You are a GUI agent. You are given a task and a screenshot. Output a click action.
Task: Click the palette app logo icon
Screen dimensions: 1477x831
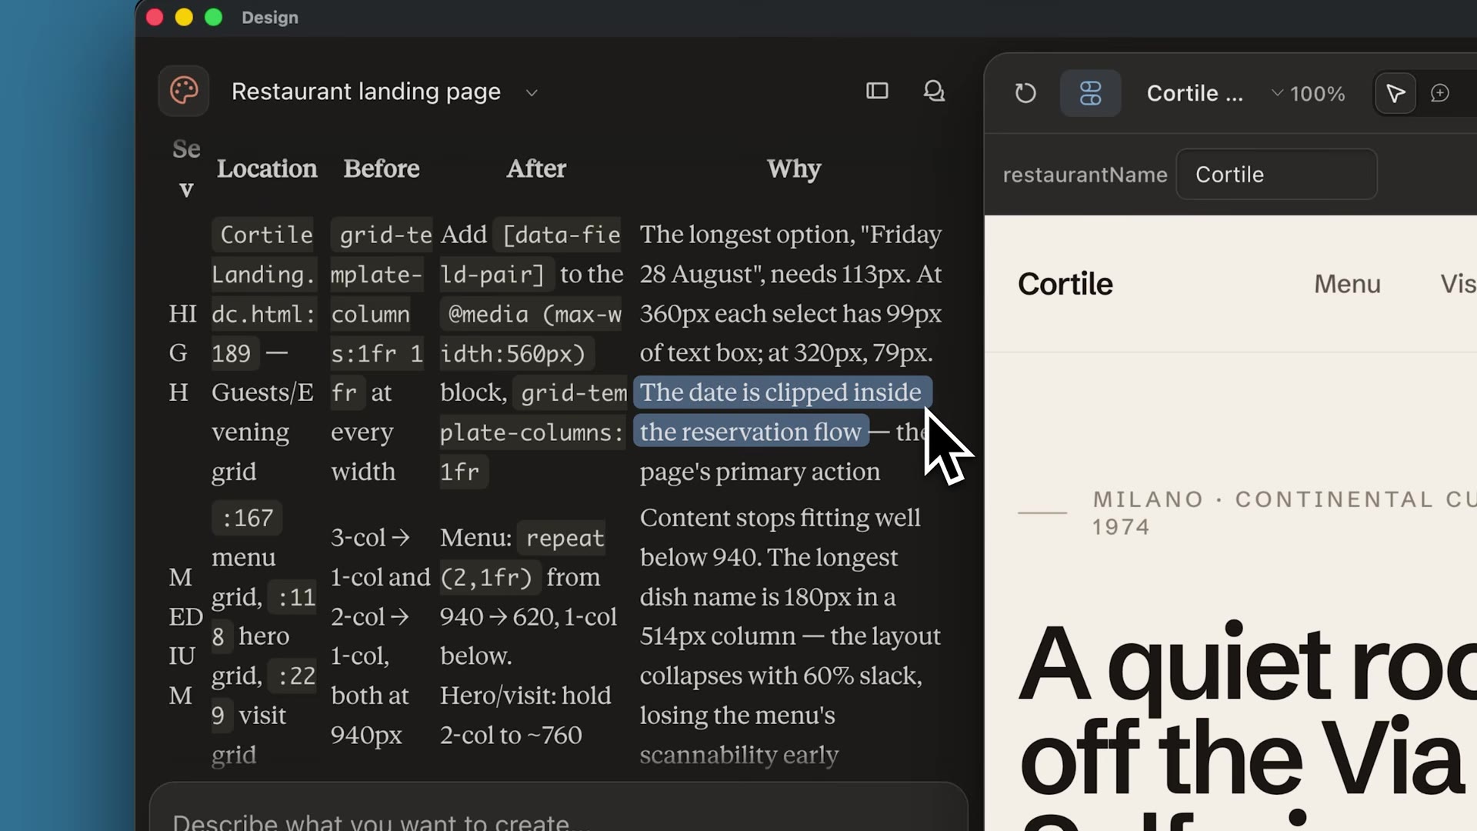[184, 91]
